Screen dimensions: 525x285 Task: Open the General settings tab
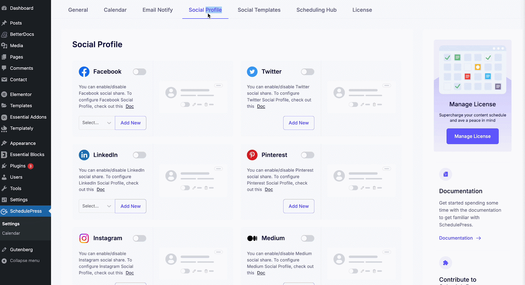[x=78, y=10]
